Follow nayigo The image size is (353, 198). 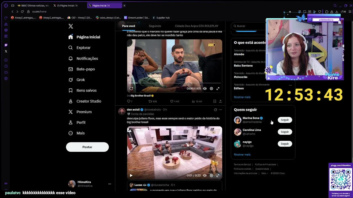[285, 144]
